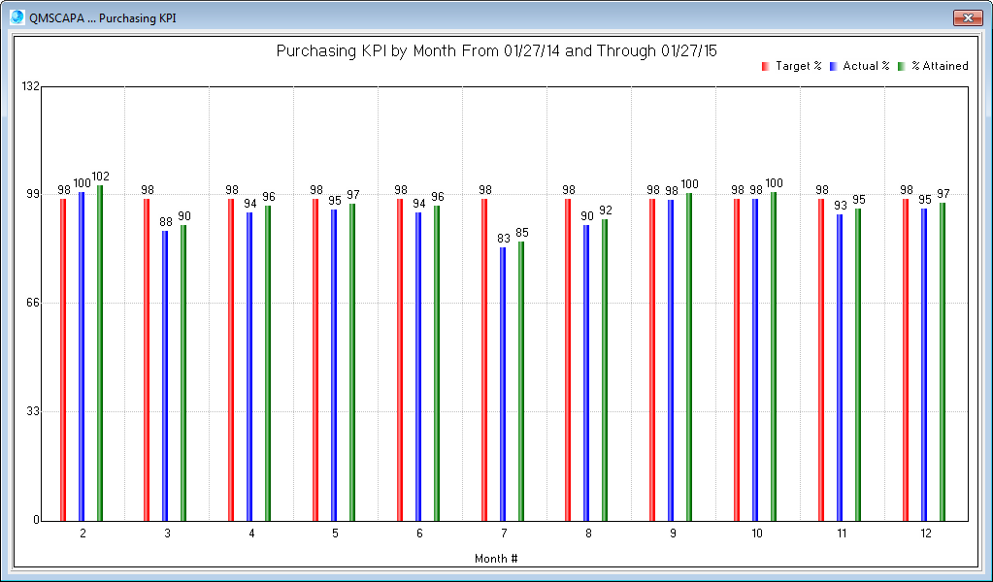Click the 132 label on the vertical axis
Screen dimensions: 993x582
(x=30, y=85)
